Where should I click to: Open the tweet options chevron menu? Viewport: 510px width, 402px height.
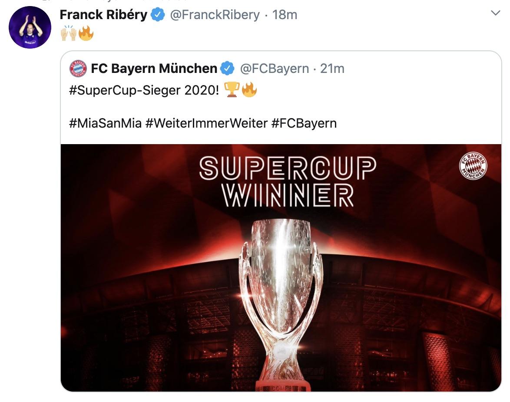click(495, 13)
